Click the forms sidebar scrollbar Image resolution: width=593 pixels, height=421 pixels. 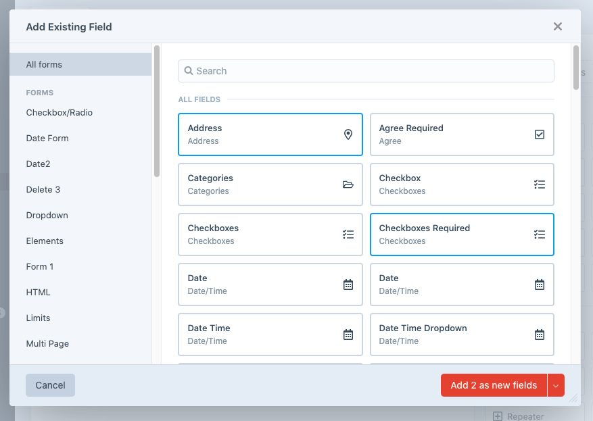157,111
